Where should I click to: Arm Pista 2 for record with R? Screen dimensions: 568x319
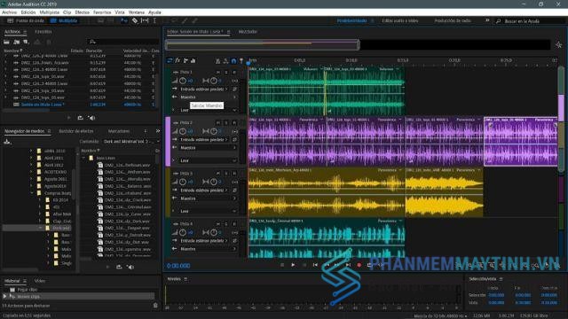(234, 123)
